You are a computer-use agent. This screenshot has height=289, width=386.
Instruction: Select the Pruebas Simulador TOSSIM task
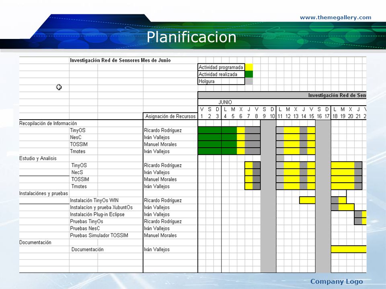(99, 236)
